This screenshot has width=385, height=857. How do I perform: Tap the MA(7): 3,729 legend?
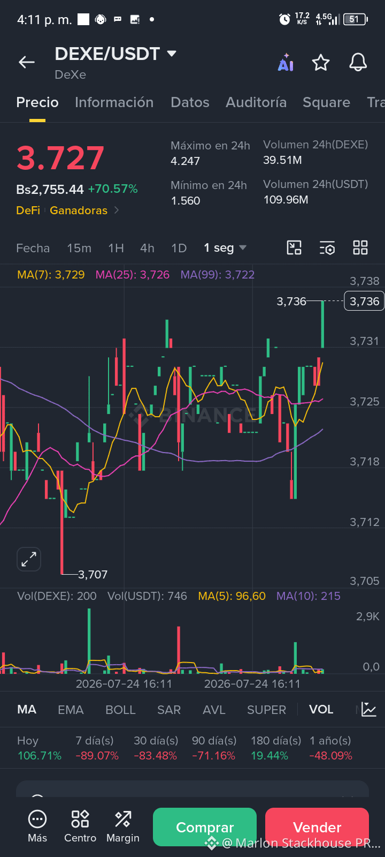51,275
